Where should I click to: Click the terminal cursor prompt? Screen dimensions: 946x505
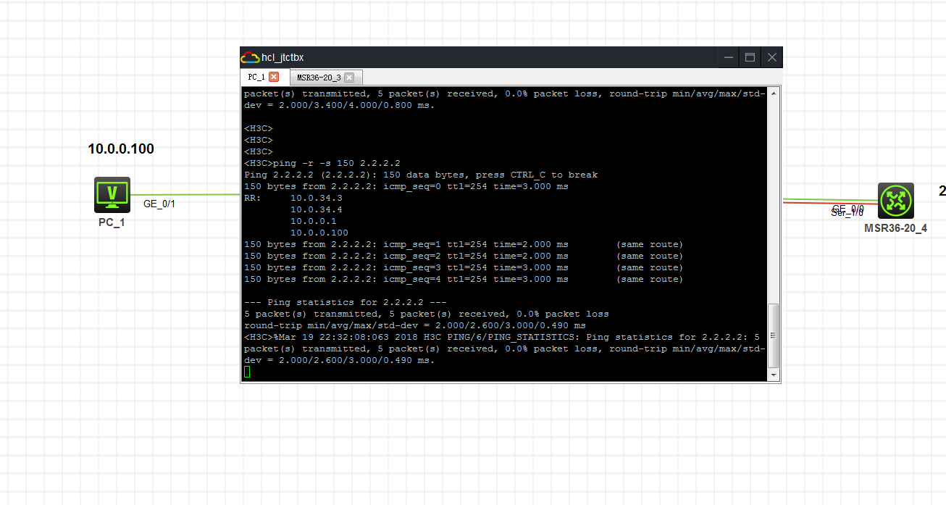247,372
